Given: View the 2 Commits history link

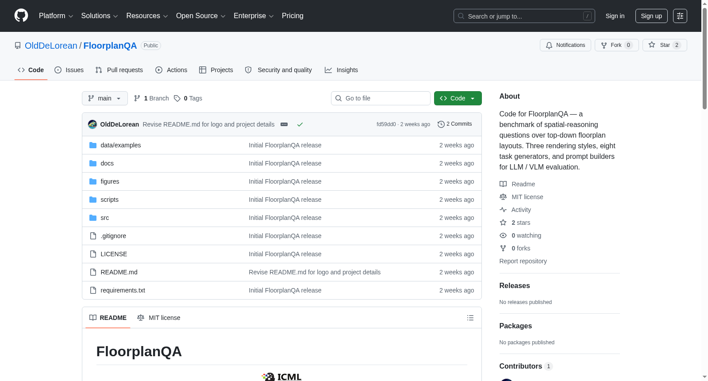Looking at the screenshot, I should click(x=454, y=124).
